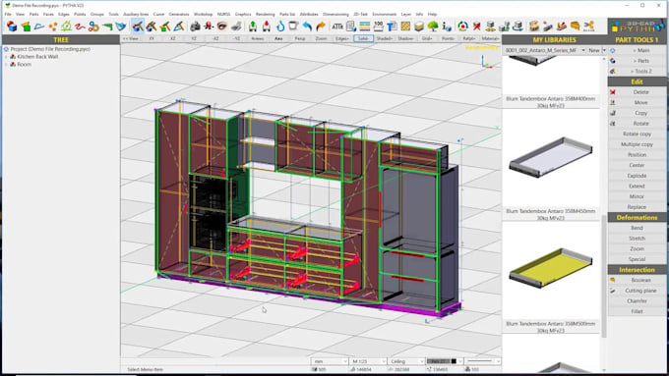The image size is (669, 376).
Task: Open the Help menu
Action: 432,14
